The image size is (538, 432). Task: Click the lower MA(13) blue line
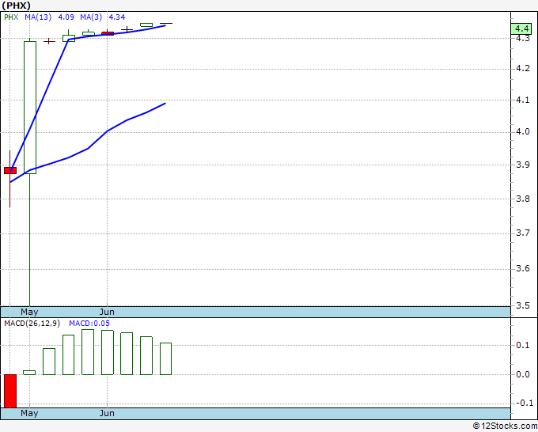88,148
